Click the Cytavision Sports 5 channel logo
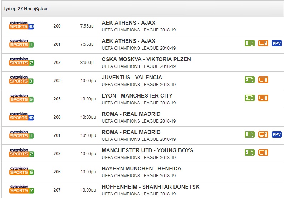The height and width of the screenshot is (198, 284). (21, 98)
